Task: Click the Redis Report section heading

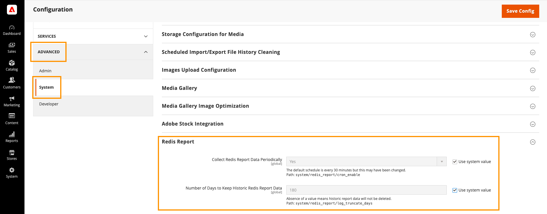Action: [x=178, y=142]
